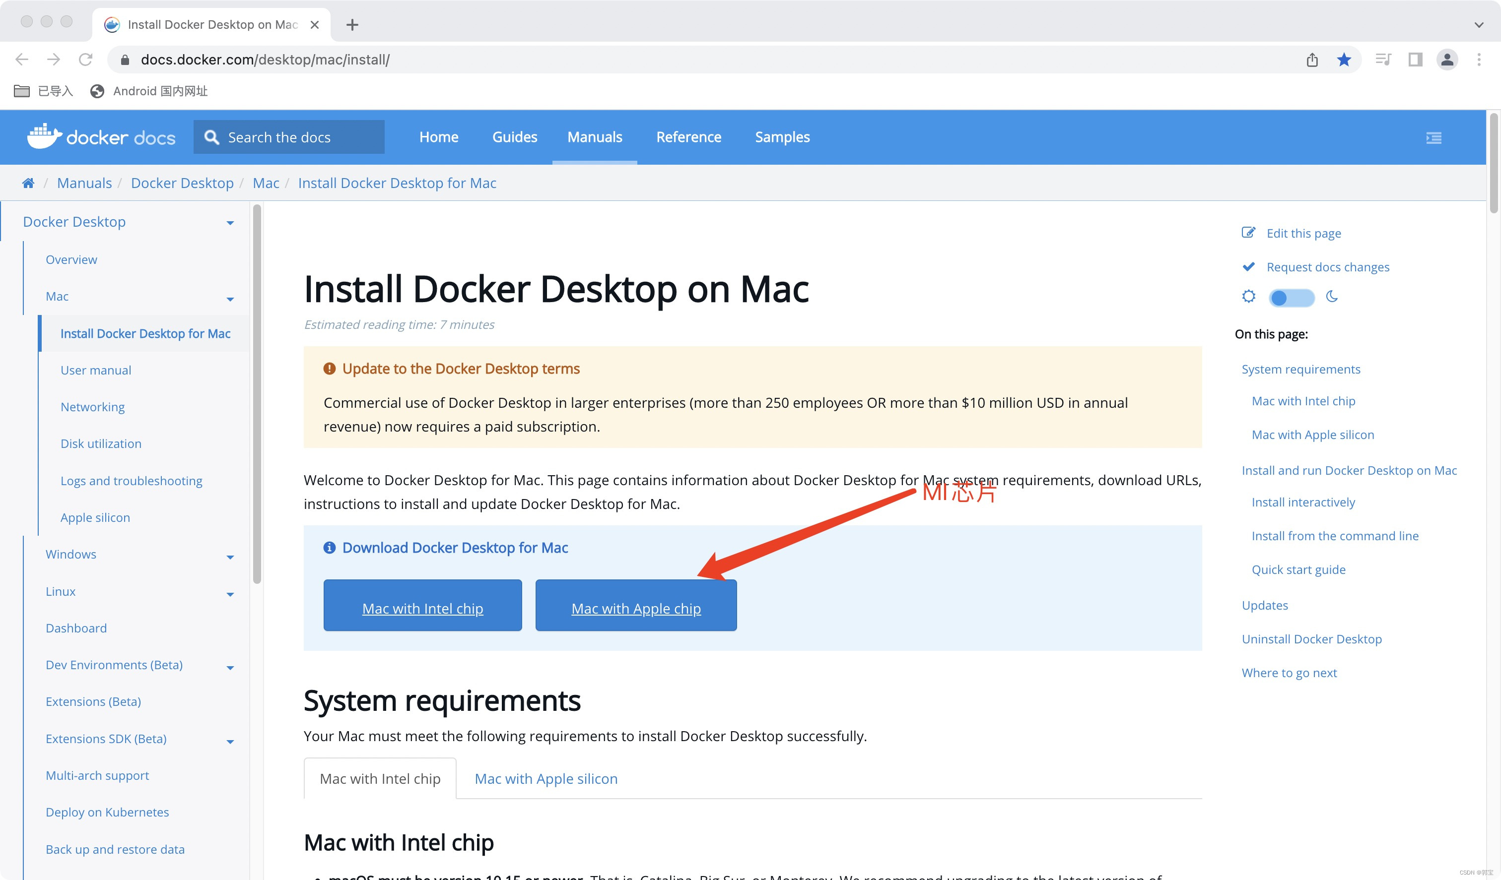Viewport: 1501px width, 880px height.
Task: Open the Overview sidebar link
Action: pyautogui.click(x=71, y=259)
